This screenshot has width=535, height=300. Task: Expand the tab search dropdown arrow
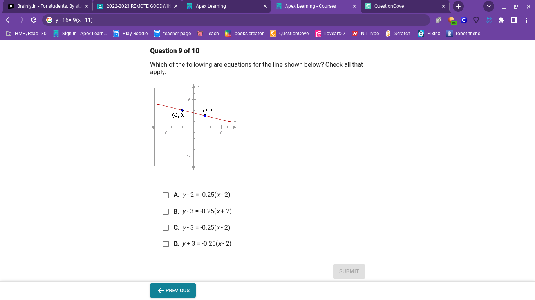tap(488, 6)
